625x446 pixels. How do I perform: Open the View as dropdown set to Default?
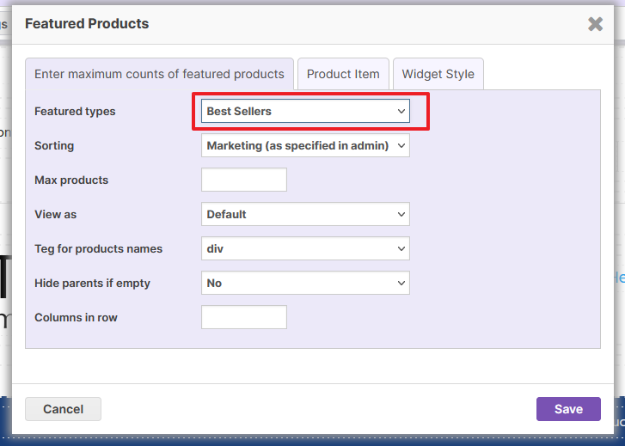coord(305,214)
